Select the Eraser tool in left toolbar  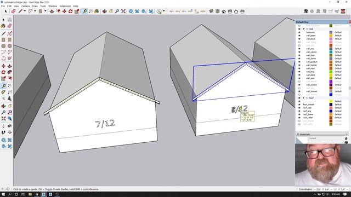coord(10,26)
